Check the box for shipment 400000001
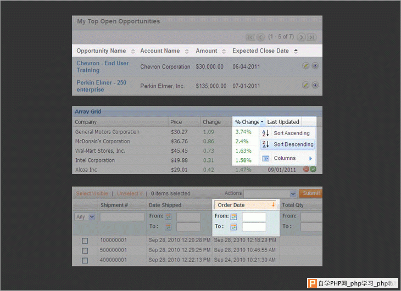The width and height of the screenshot is (401, 291). (x=85, y=261)
